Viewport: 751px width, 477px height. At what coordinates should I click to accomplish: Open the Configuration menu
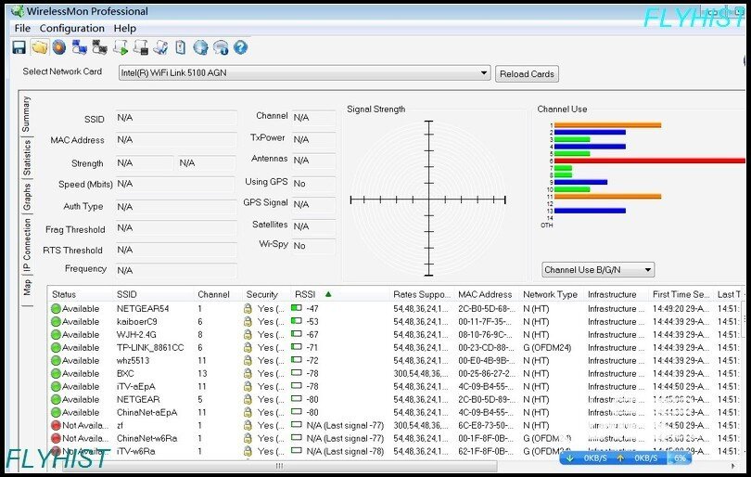tap(71, 28)
